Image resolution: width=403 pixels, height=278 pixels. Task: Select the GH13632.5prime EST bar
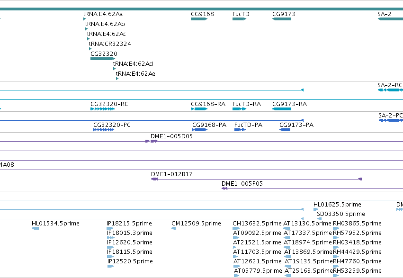click(x=236, y=228)
